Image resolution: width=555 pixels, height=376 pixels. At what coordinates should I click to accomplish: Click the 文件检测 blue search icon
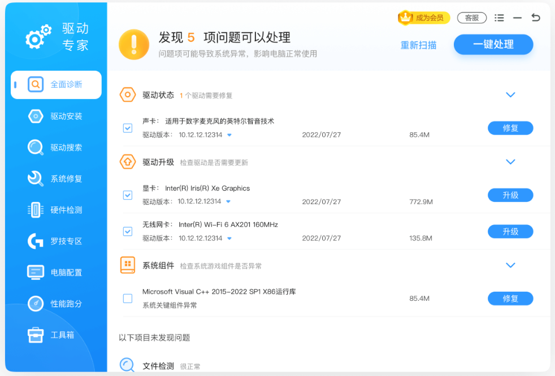[x=127, y=365]
